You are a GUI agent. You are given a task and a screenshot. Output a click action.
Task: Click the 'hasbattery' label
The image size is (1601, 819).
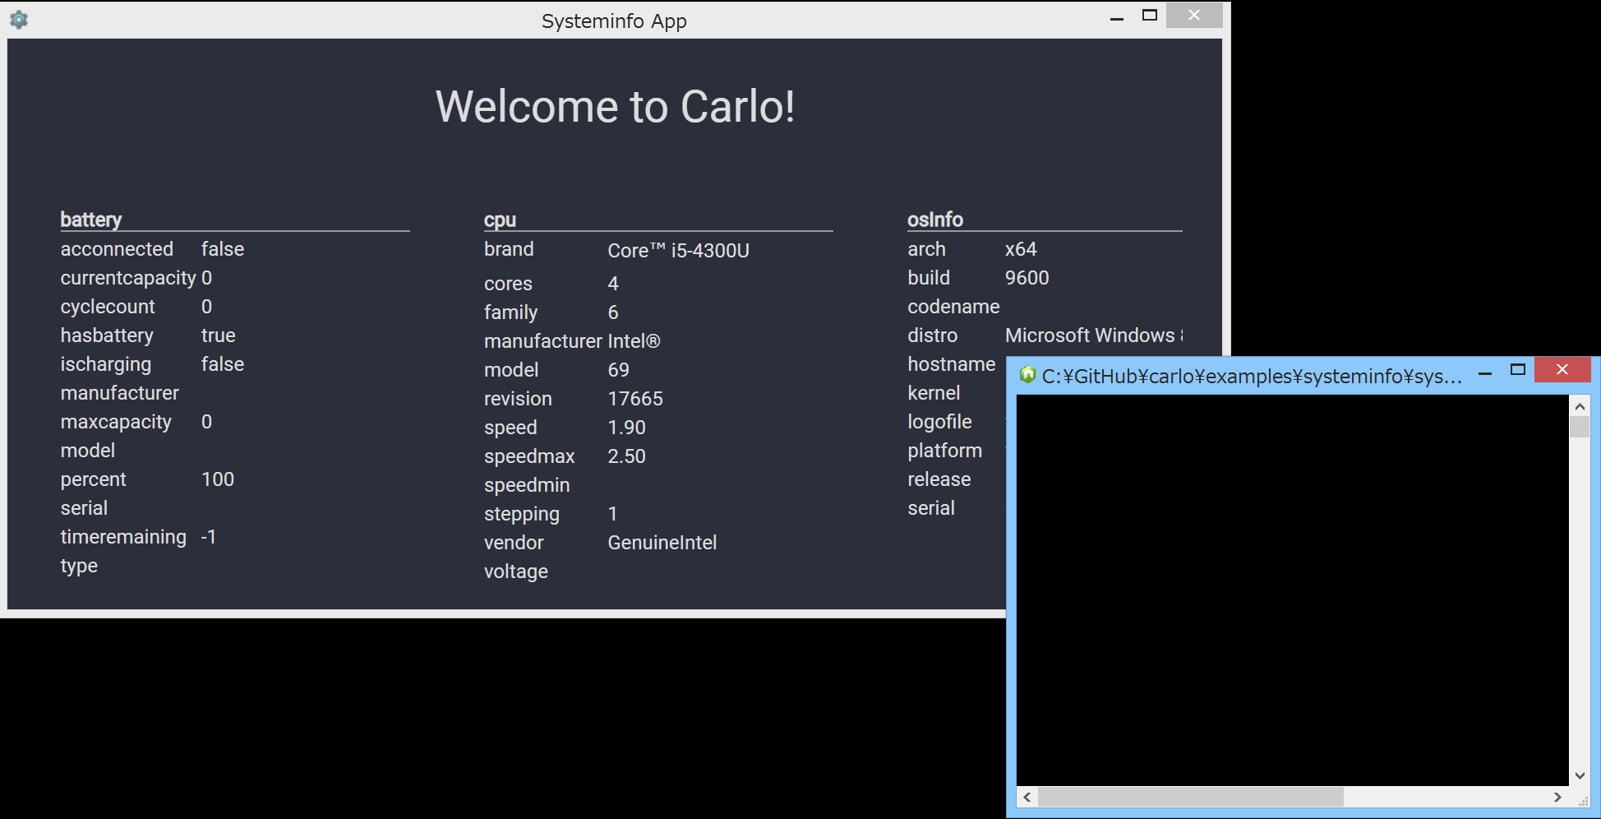(x=107, y=335)
